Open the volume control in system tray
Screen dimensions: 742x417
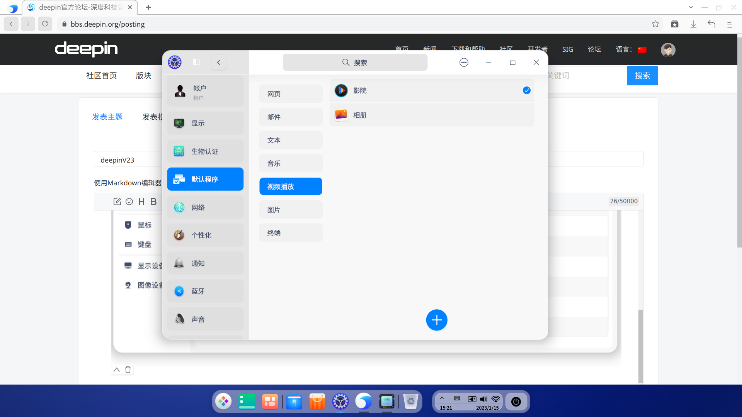click(x=483, y=399)
